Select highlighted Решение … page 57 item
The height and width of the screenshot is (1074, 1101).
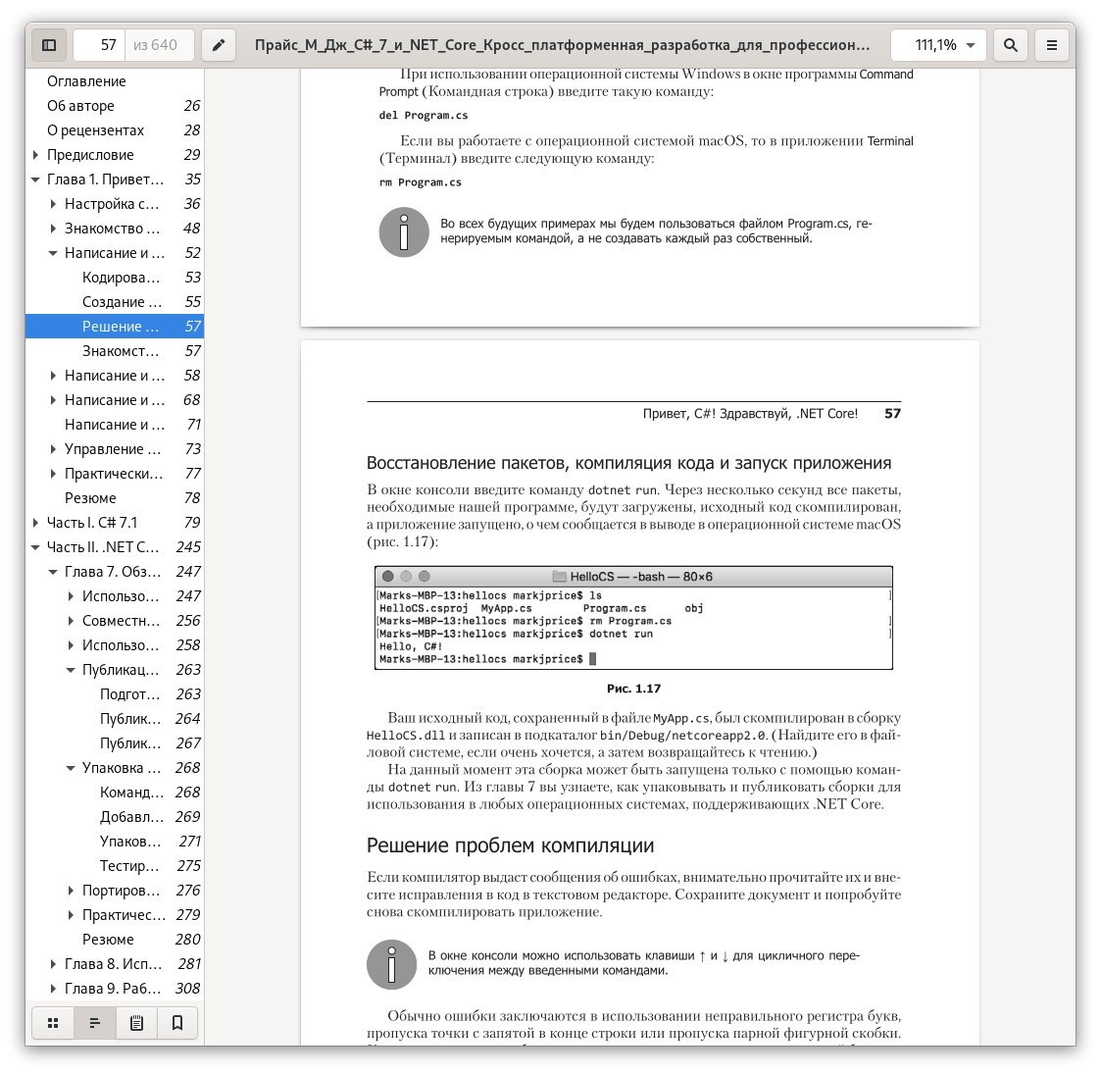(x=115, y=327)
